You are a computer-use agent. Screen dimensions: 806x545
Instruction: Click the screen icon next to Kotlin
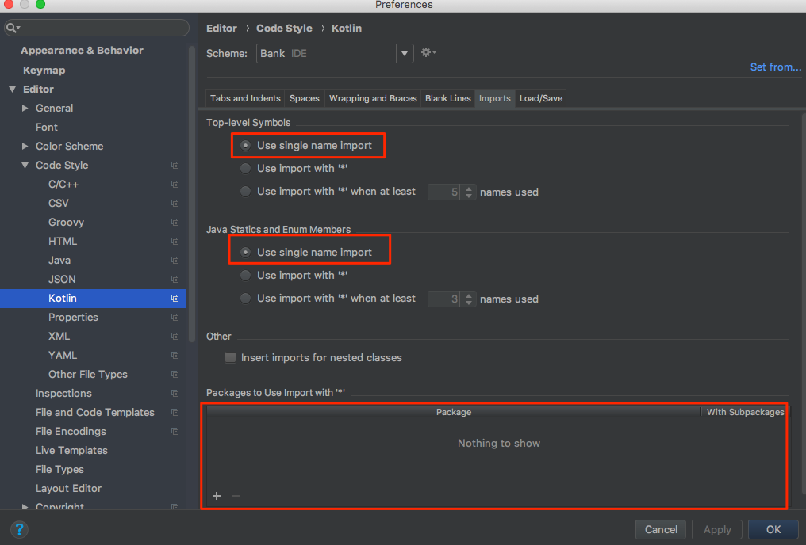pos(175,298)
